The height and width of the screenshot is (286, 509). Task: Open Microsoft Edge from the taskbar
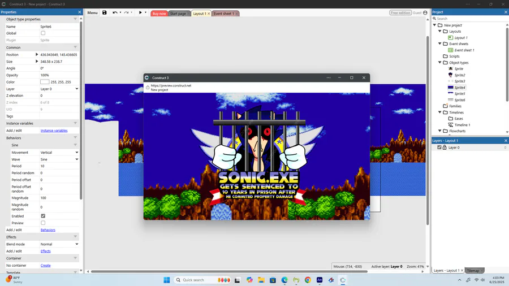click(x=284, y=280)
